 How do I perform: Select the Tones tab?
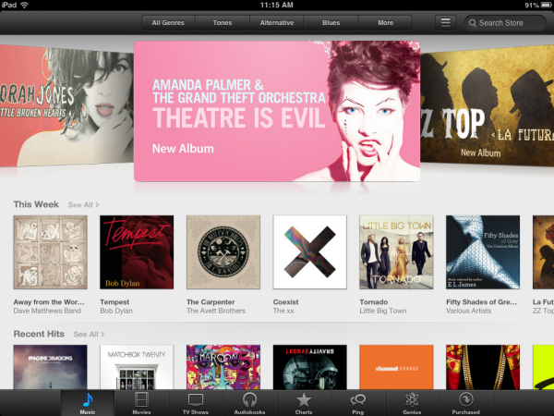point(223,22)
